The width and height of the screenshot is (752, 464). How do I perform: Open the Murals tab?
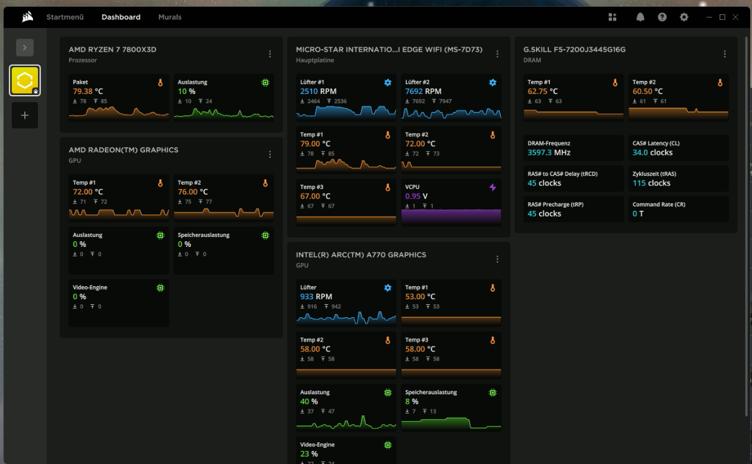click(170, 17)
